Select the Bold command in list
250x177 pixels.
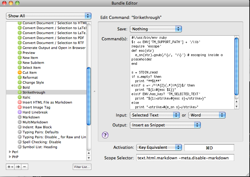pos(26,87)
